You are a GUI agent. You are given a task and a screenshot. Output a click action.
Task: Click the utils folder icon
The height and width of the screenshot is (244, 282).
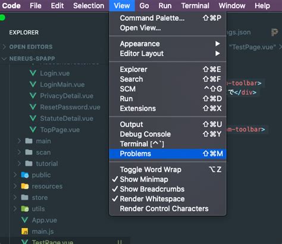[x=25, y=209]
